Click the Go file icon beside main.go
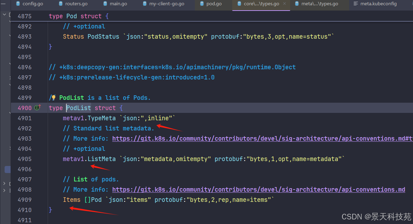This screenshot has height=224, width=413. (106, 4)
